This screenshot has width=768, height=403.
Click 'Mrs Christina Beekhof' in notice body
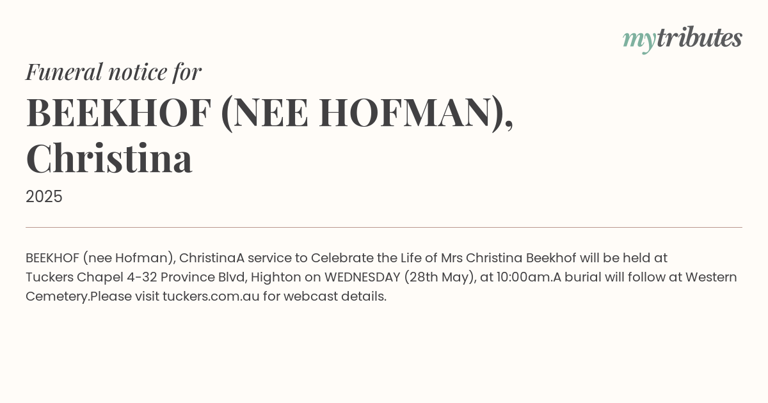(x=509, y=258)
